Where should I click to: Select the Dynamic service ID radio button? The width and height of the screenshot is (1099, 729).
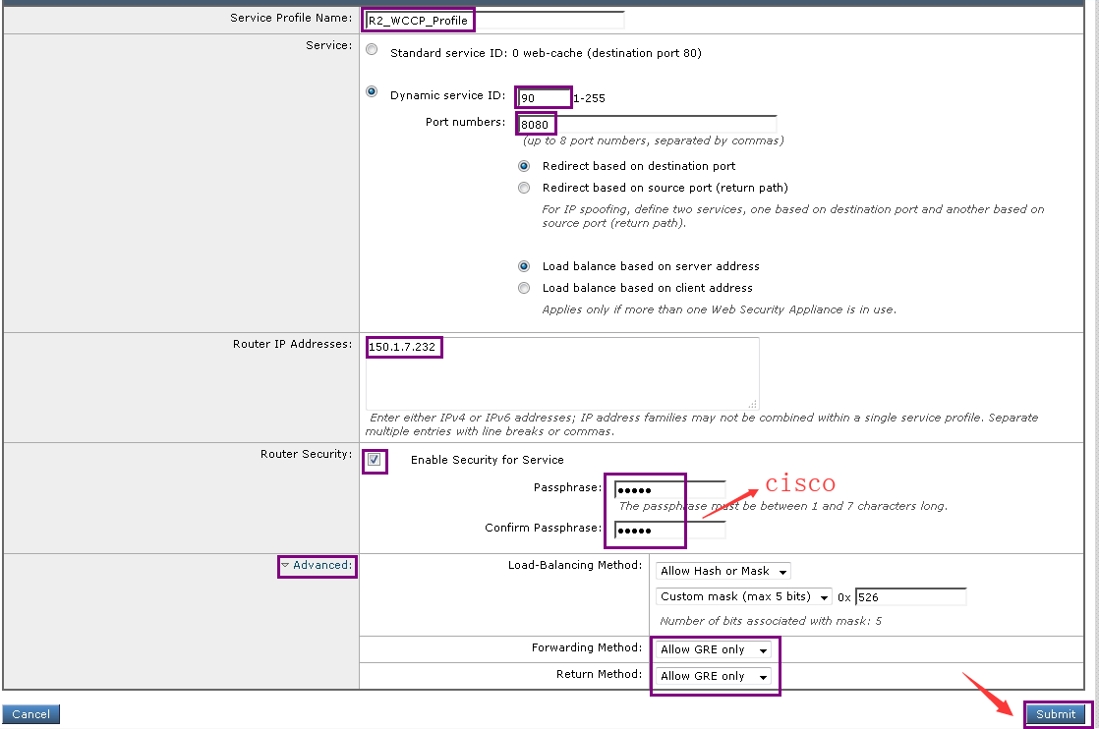[x=372, y=91]
